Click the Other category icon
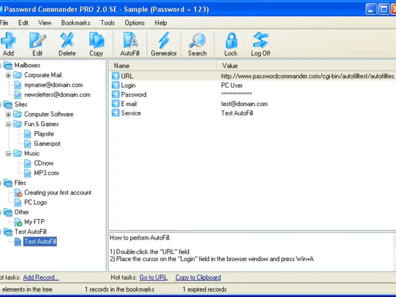Viewport: 396px width, 297px height. coord(8,212)
